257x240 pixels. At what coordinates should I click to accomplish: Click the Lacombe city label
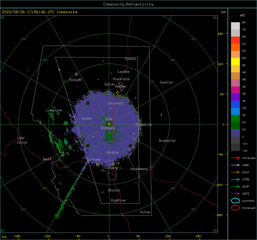[x=123, y=72]
